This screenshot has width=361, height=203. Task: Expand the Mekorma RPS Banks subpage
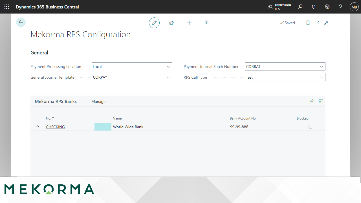[321, 101]
